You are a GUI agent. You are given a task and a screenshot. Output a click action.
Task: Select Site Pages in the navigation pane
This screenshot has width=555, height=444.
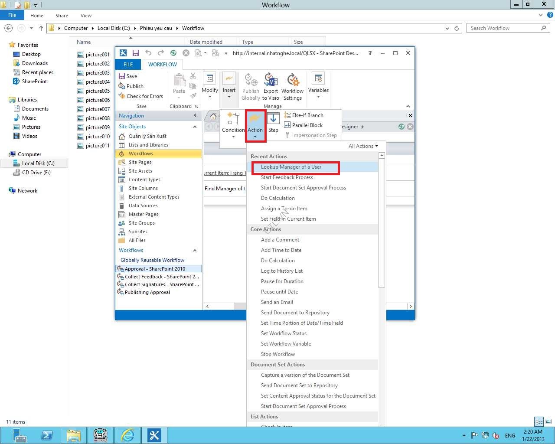click(x=140, y=162)
